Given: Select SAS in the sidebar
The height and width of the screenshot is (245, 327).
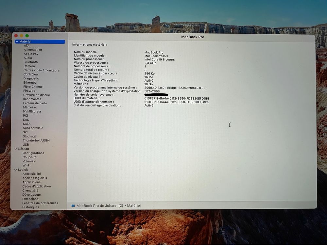Looking at the screenshot, I should coord(26,120).
